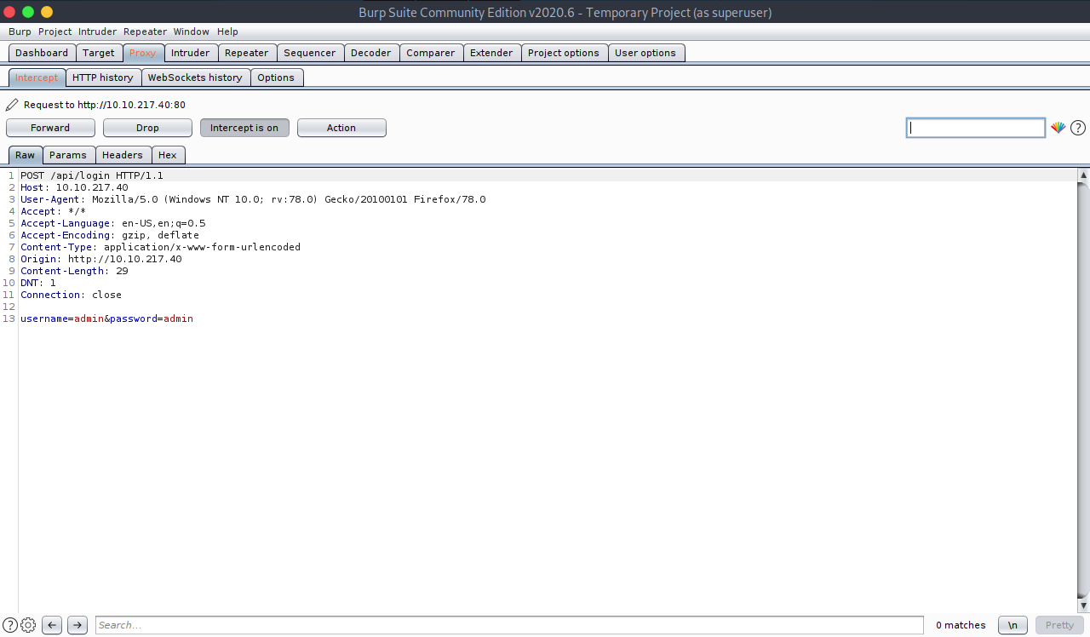Screen dimensions: 1090x637
Task: Open the WebSockets history sub-tab
Action: click(x=195, y=77)
